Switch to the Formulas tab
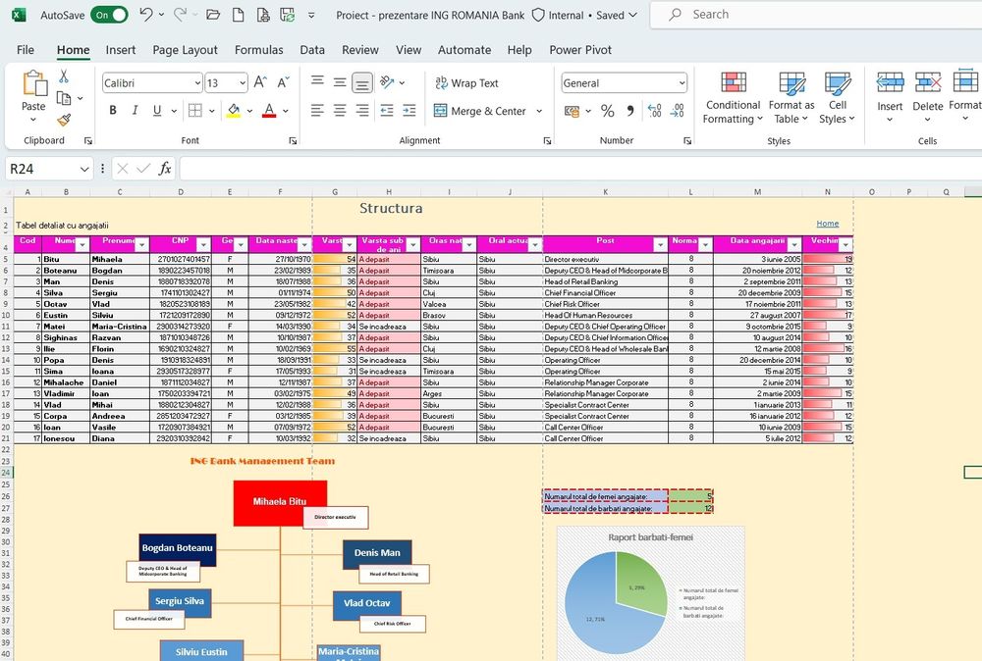Viewport: 982px width, 661px height. (x=258, y=50)
